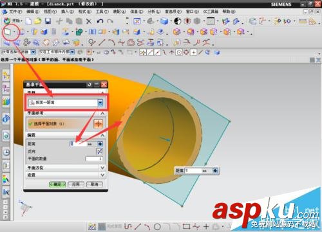Open the arrow beside Datum Plane icon
This screenshot has height=232, width=322.
click(x=14, y=32)
